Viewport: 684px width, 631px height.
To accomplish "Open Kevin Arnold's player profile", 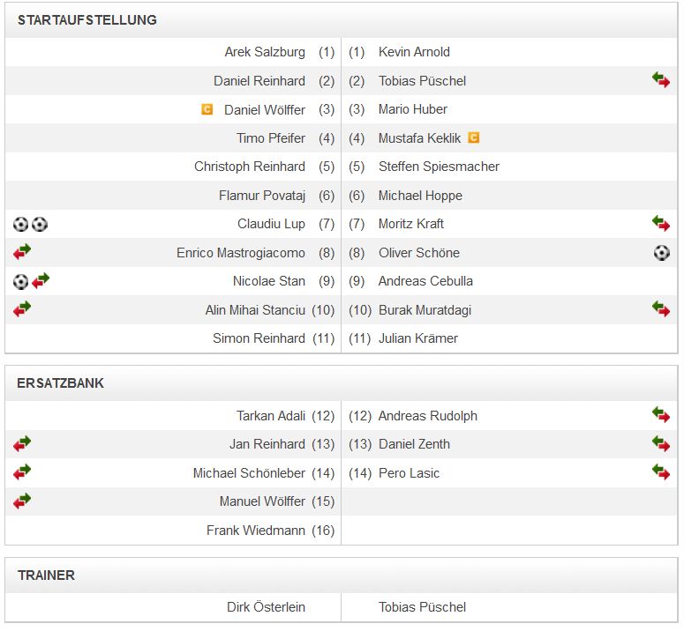I will coord(414,52).
